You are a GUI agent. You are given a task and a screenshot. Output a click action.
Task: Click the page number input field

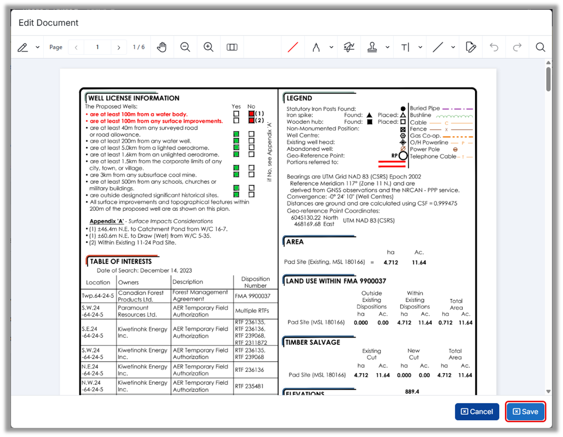coord(97,47)
